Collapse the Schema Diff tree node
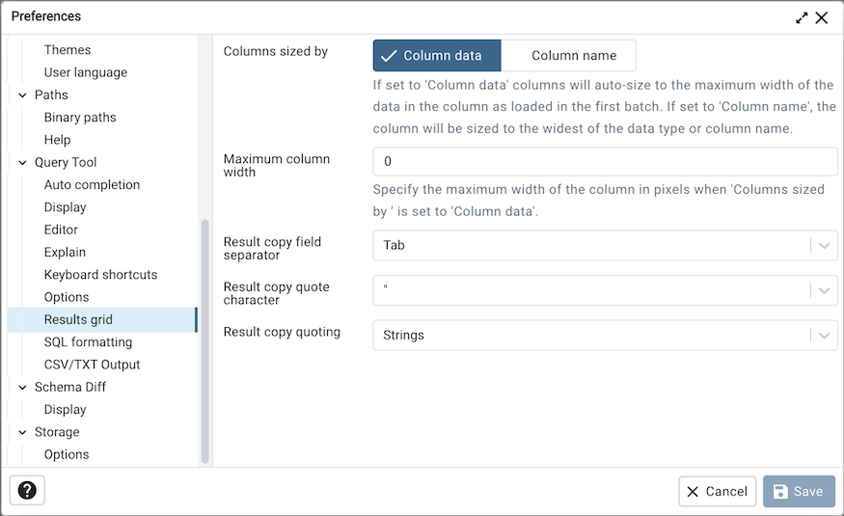This screenshot has width=844, height=516. pyautogui.click(x=22, y=388)
